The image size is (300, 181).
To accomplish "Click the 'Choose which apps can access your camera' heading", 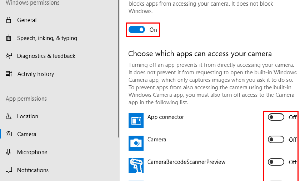I will [x=200, y=54].
